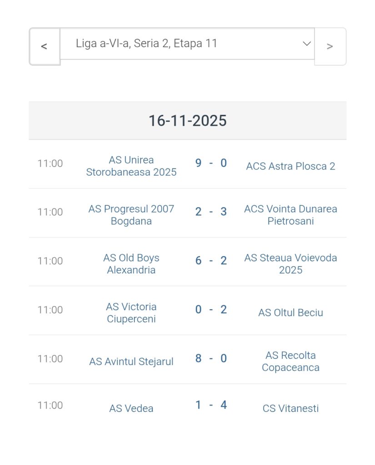Viewport: 375px width, 465px height.
Task: Open AS Victoria Ciuperceni team page
Action: pos(131,313)
